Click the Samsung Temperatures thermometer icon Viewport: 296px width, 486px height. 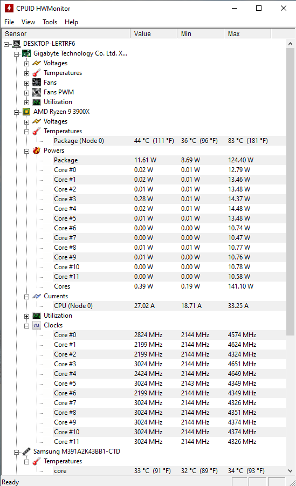37,461
